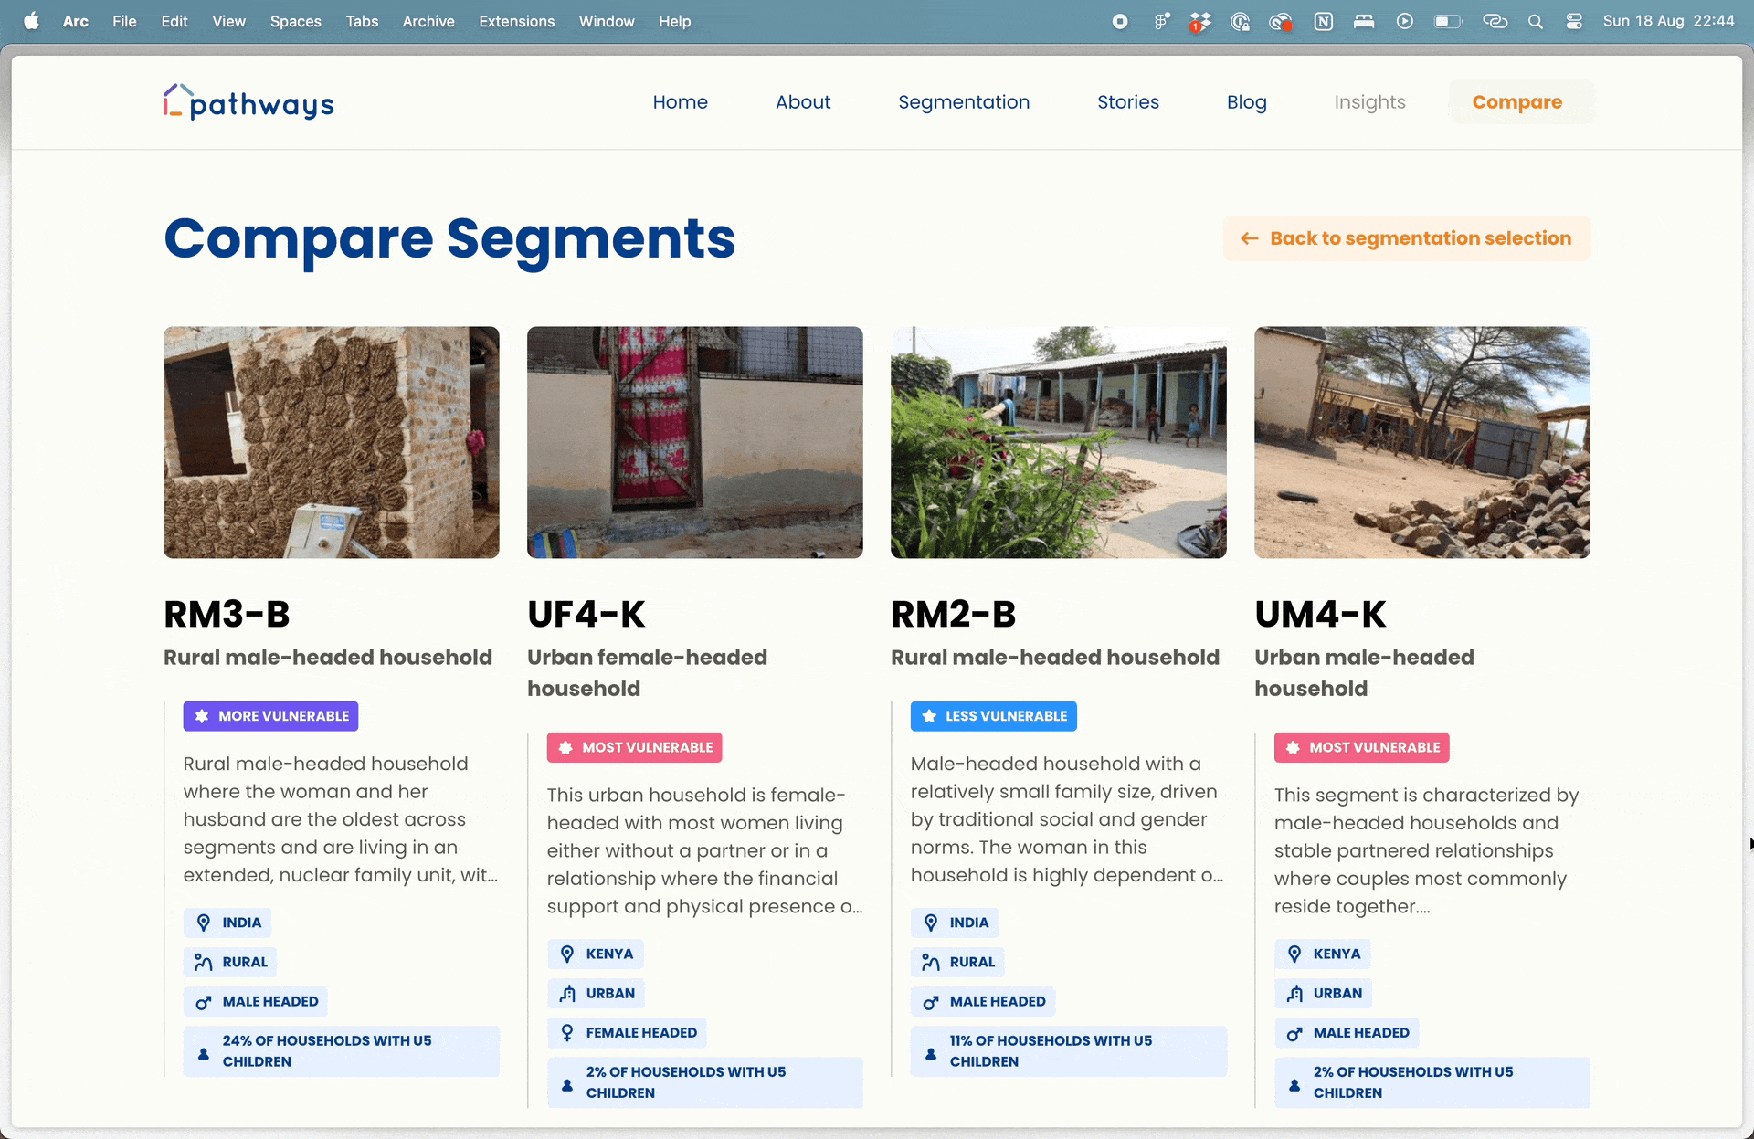The height and width of the screenshot is (1139, 1754).
Task: Navigate to the Segmentation page
Action: coord(964,102)
